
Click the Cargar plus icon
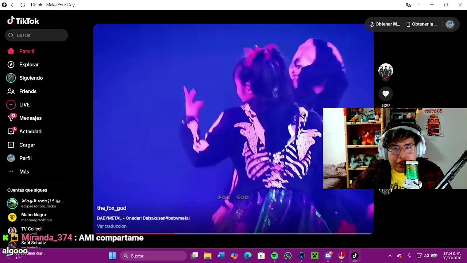pos(11,145)
